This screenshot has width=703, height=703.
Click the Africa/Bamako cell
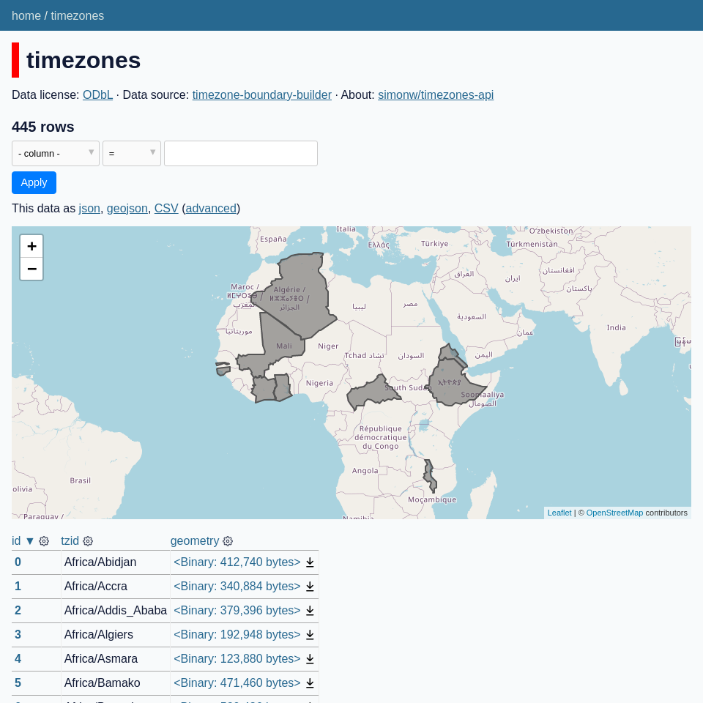[115, 683]
